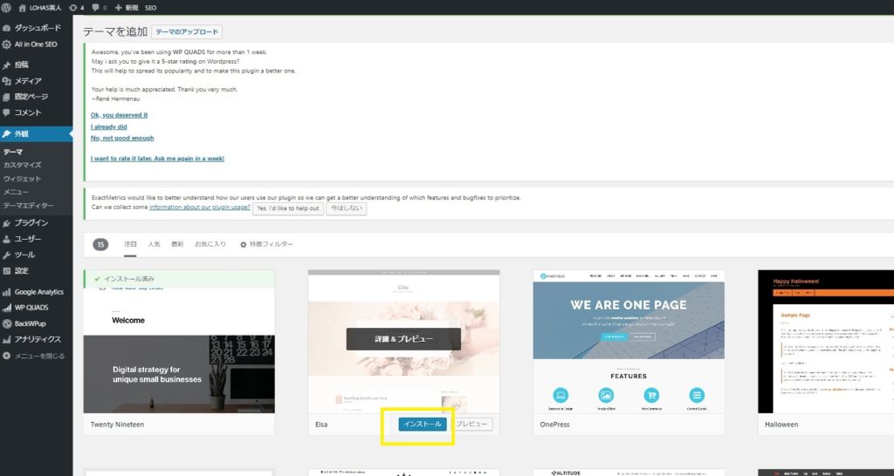Open BackWPup sidebar item
The height and width of the screenshot is (476, 894).
(x=36, y=323)
